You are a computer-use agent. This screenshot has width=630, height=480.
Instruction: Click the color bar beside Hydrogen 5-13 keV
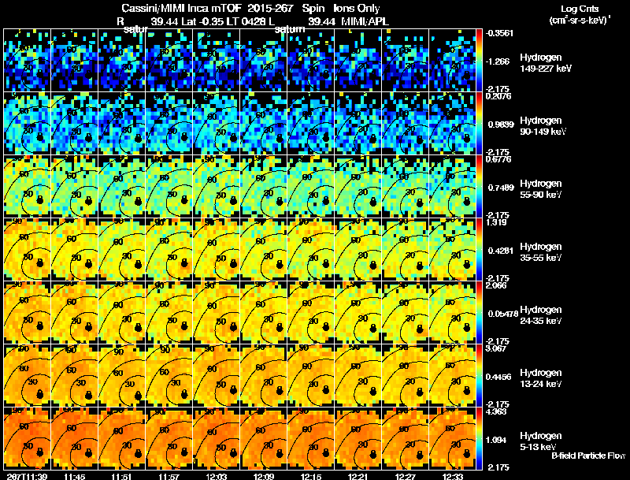(x=480, y=439)
